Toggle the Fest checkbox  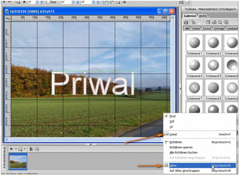[x=48, y=2]
